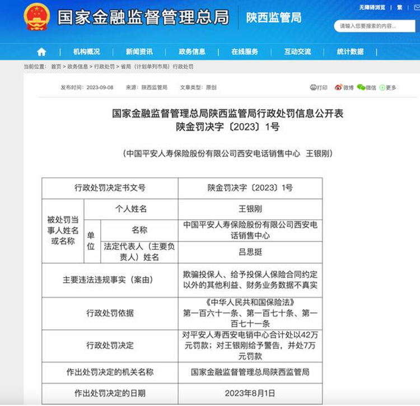This screenshot has width=420, height=406.
Task: Click subtitle 陕金罚决字〔2023〕1号 under the title
Action: point(228,127)
